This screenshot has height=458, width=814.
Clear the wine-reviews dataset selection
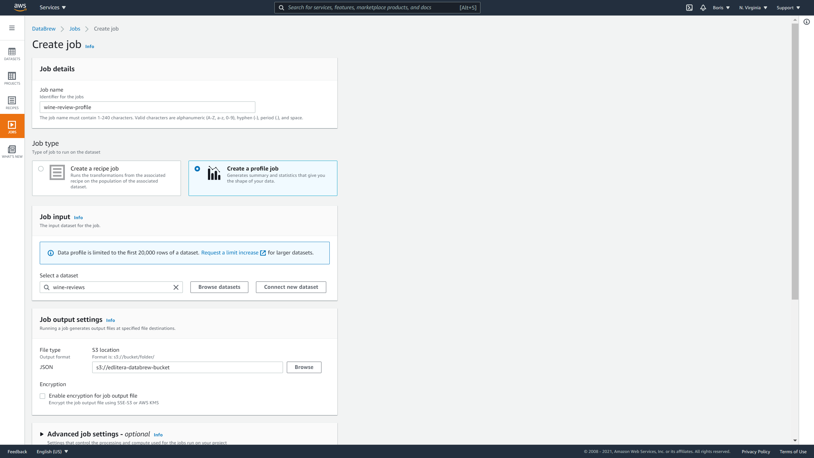pyautogui.click(x=176, y=287)
